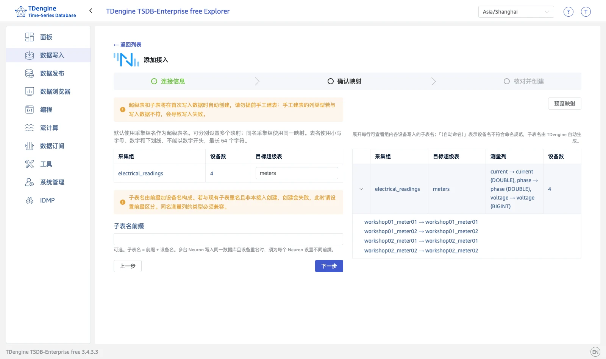This screenshot has height=359, width=606.
Task: Select the 核对并创建 step
Action: pyautogui.click(x=524, y=81)
